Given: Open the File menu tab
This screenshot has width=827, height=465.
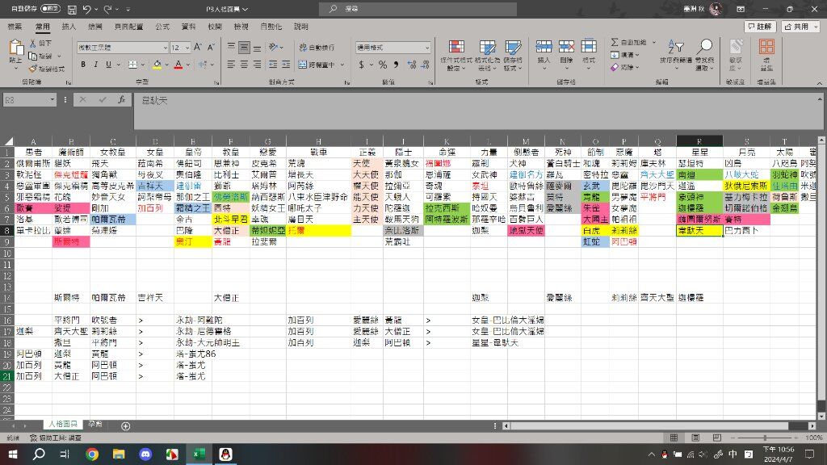Looking at the screenshot, I should pyautogui.click(x=15, y=27).
